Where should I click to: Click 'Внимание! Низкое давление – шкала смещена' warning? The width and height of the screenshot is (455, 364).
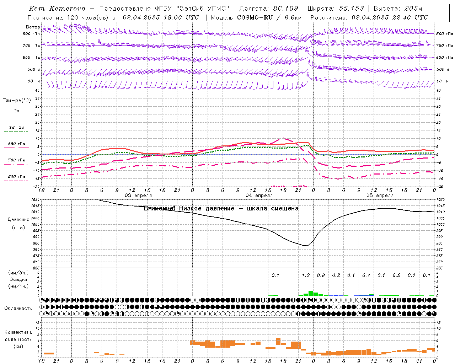221,208
